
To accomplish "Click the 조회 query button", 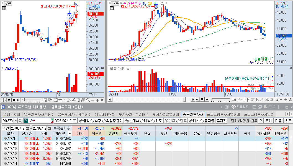I will [x=269, y=121].
